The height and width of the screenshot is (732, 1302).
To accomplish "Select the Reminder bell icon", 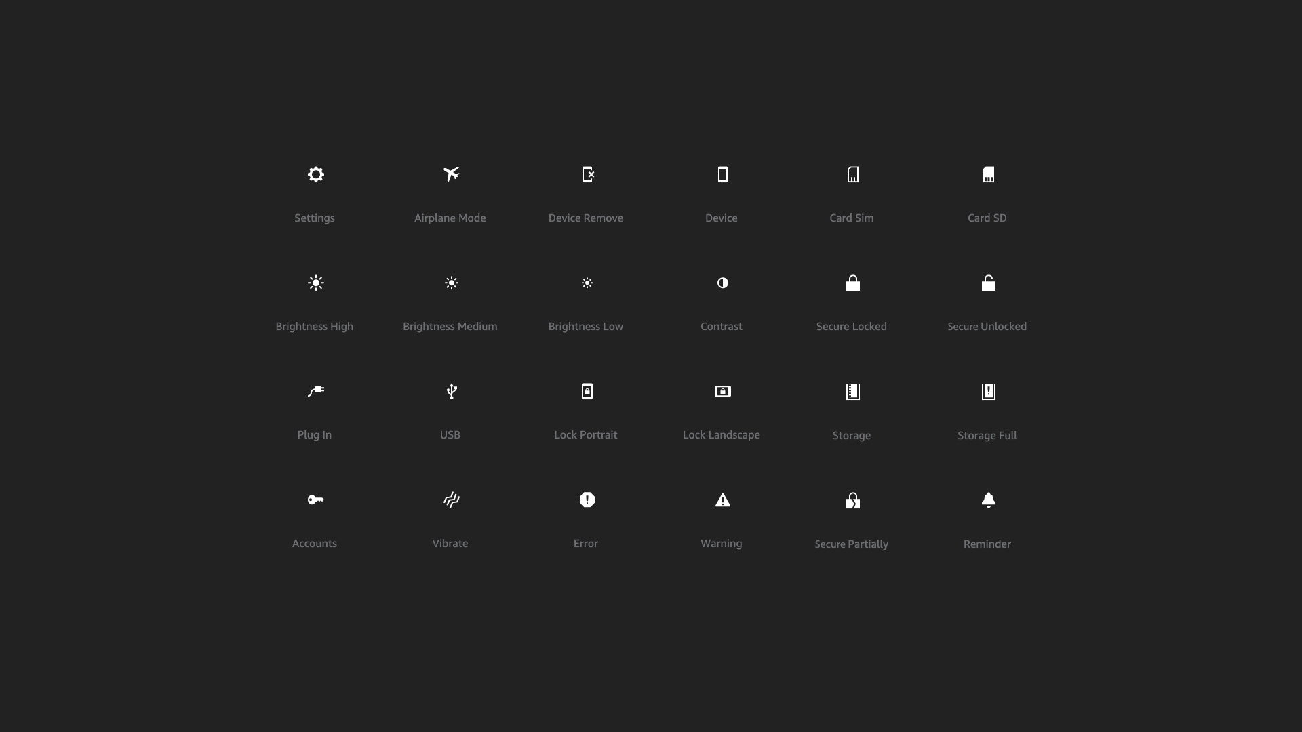I will (x=988, y=500).
